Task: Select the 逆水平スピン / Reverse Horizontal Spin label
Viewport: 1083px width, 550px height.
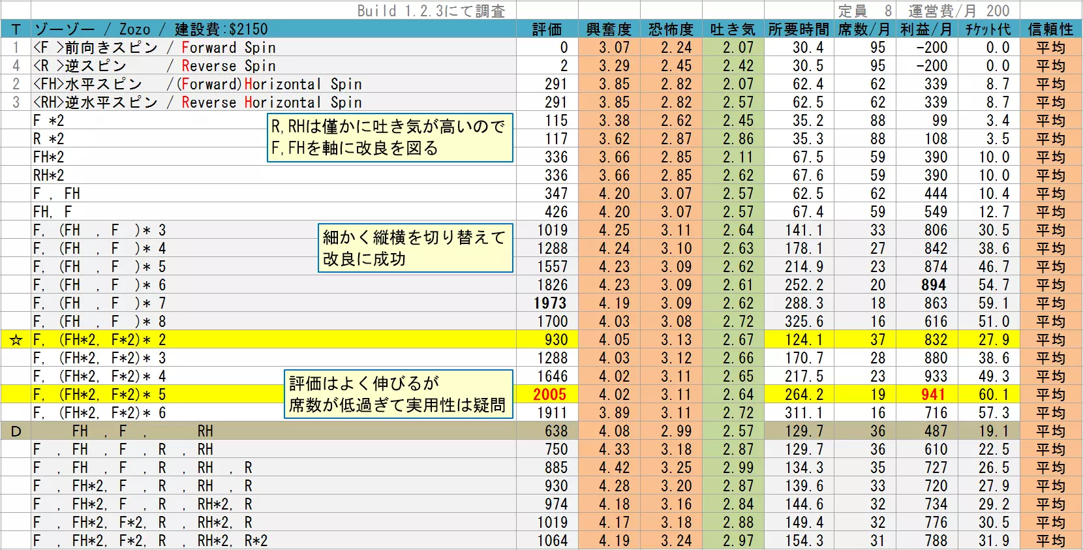Action: point(198,102)
